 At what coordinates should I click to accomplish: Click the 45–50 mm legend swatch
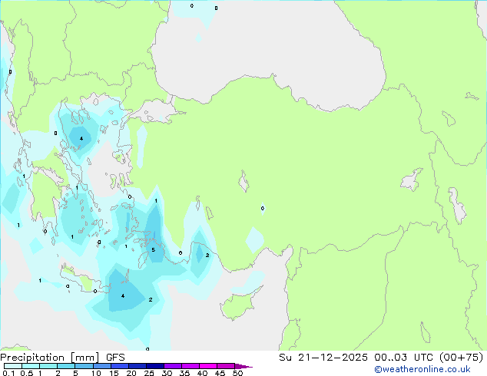pos(226,366)
